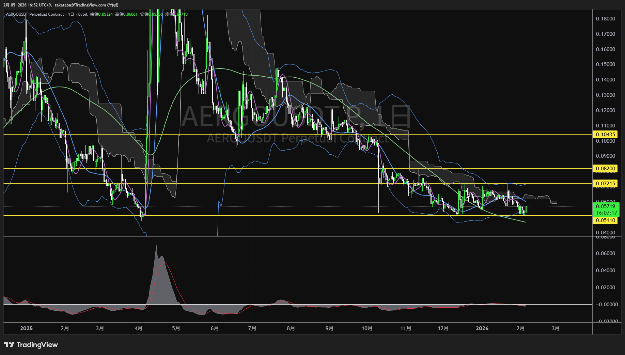
Task: Click the 0.12000 price axis value
Action: [x=605, y=110]
